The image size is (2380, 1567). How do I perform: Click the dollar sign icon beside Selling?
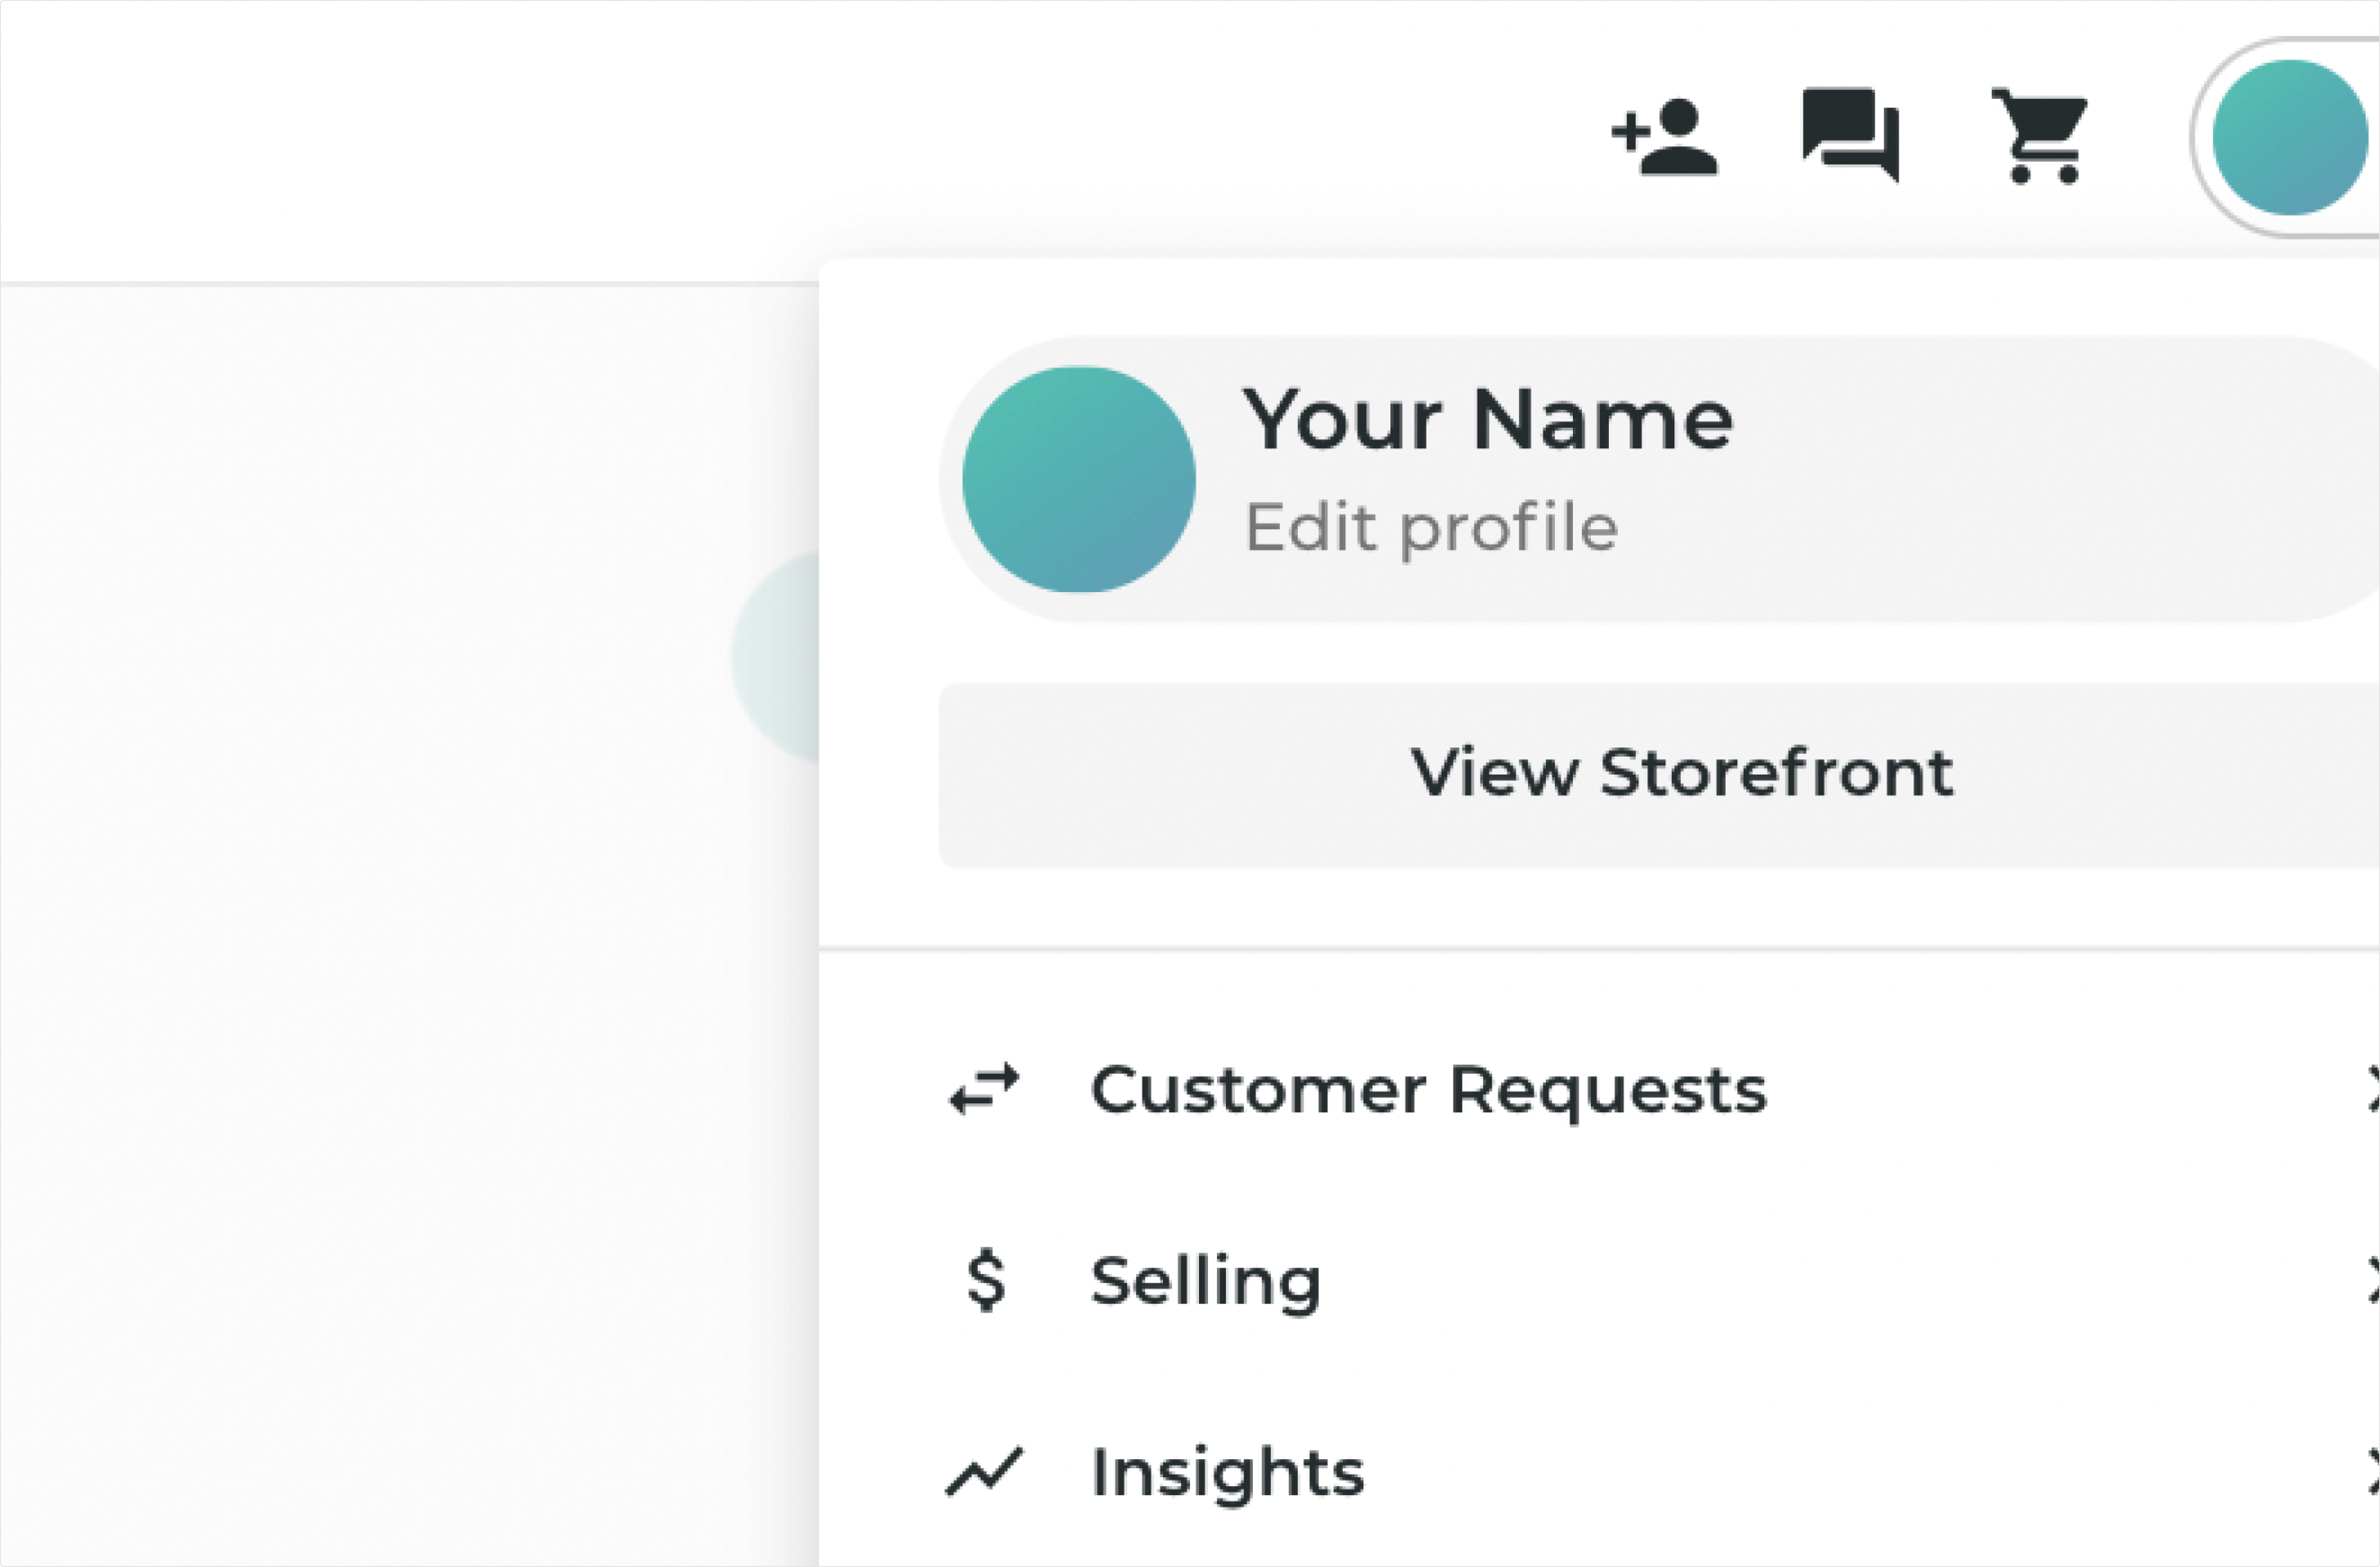point(986,1280)
